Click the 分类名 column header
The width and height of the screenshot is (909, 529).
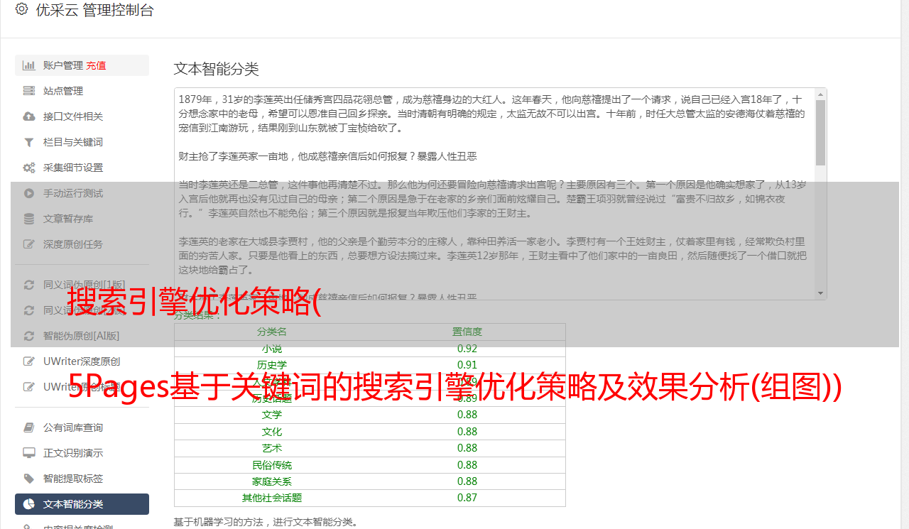tap(272, 332)
